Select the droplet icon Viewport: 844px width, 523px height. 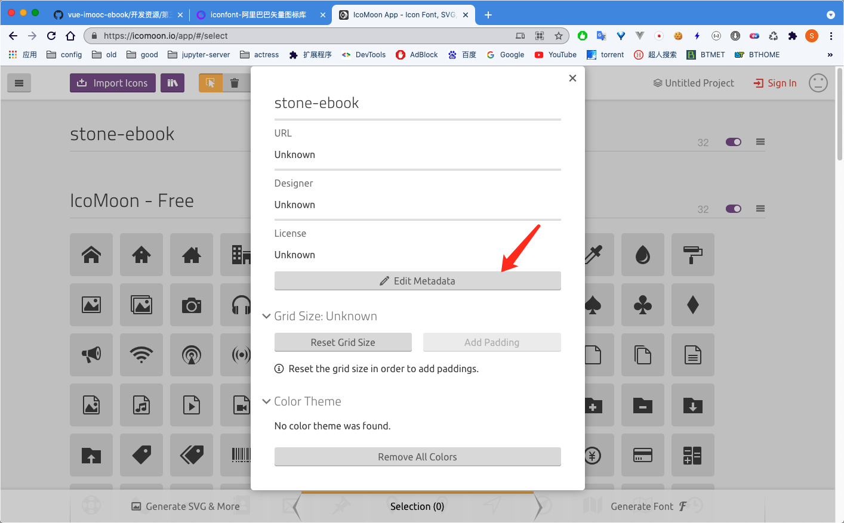(x=643, y=255)
